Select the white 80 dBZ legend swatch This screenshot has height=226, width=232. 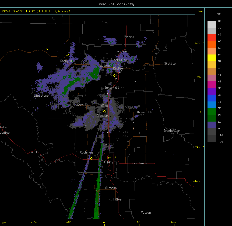pyautogui.click(x=212, y=24)
